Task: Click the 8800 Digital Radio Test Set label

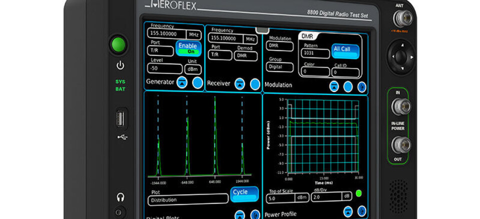Action: 337,14
